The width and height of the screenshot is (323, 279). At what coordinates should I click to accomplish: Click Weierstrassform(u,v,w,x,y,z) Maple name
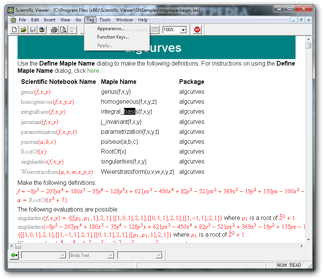138,172
